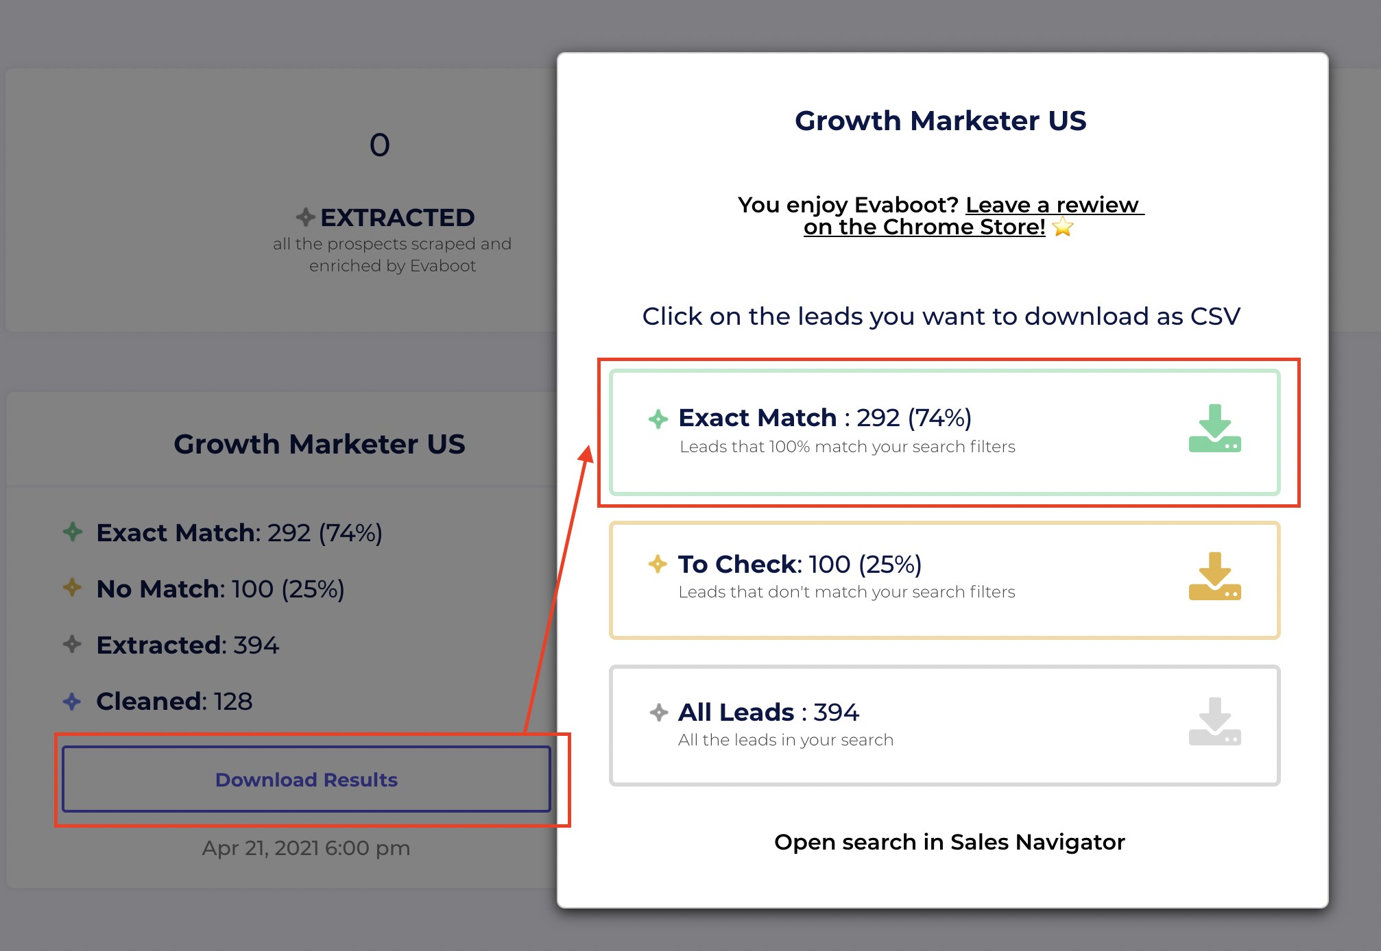1381x951 pixels.
Task: Click the yellow star icon beside To Check
Action: point(658,564)
